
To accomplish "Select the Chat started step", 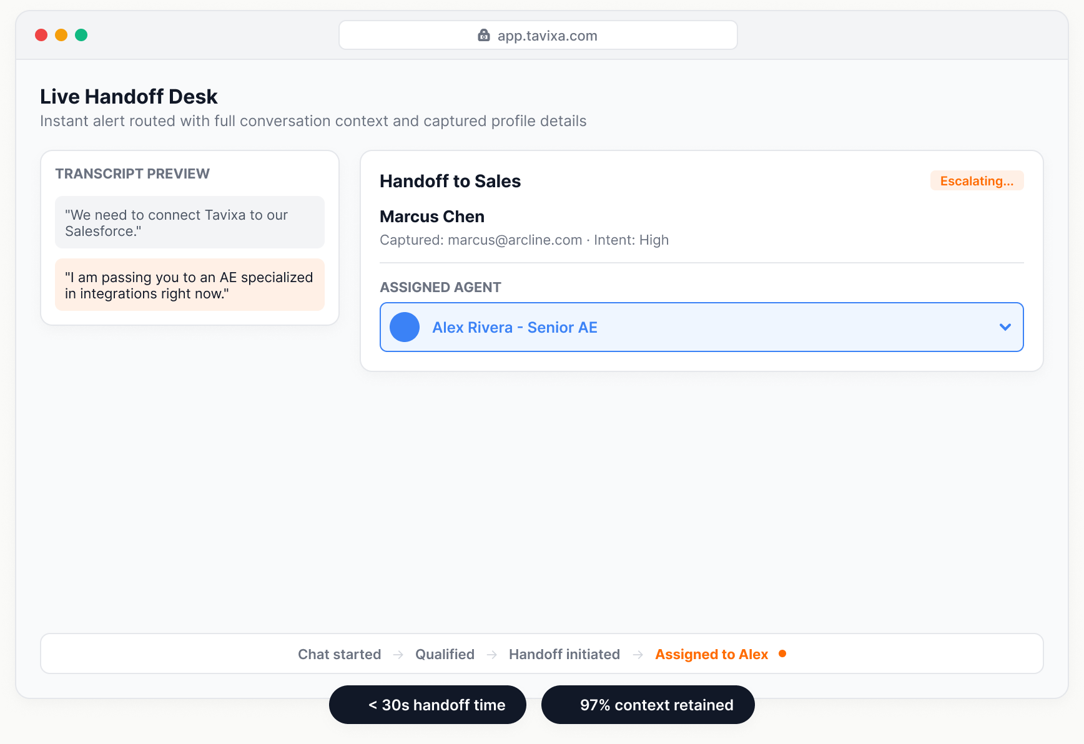I will (x=340, y=654).
